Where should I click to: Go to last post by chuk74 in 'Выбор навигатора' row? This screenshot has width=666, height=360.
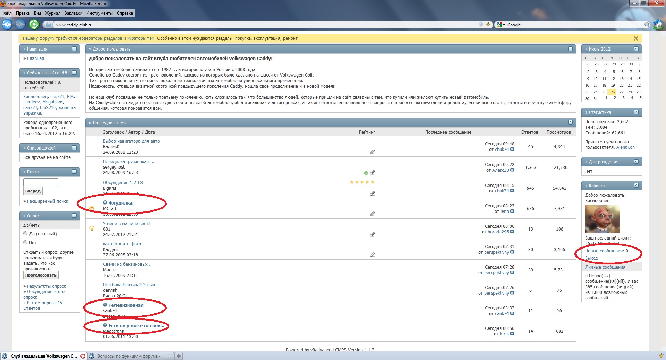coord(512,150)
